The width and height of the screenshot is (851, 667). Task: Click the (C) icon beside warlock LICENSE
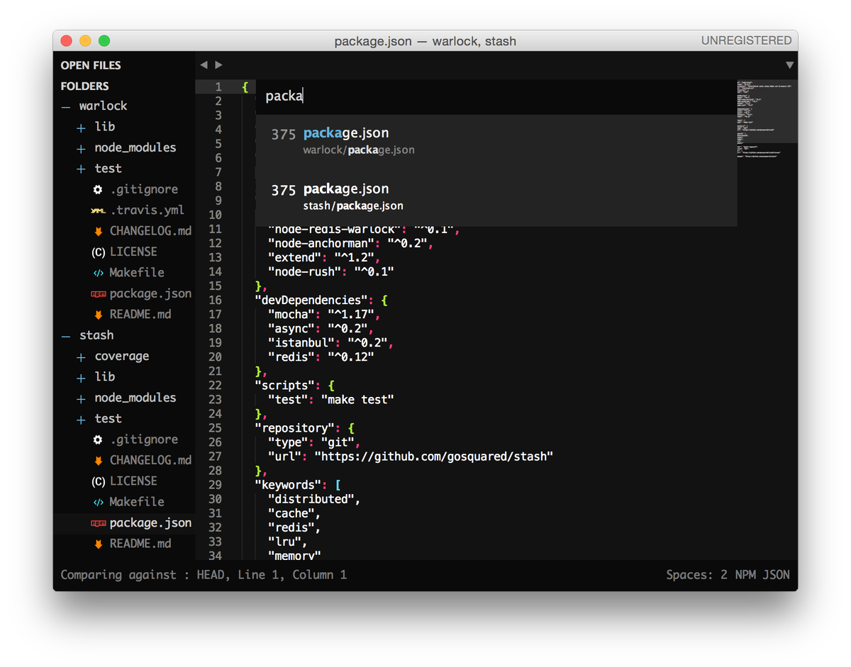pyautogui.click(x=98, y=252)
